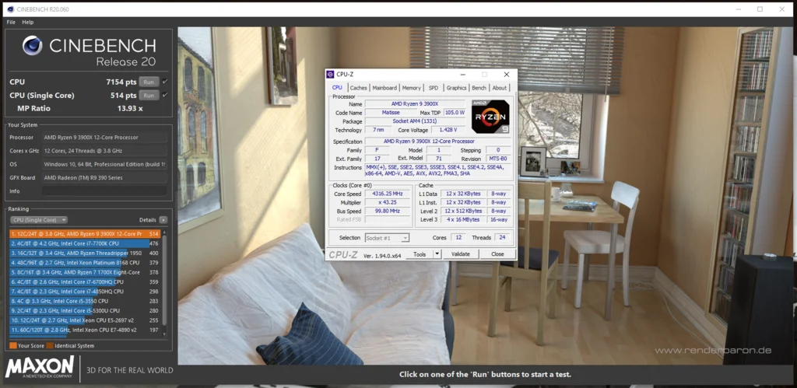This screenshot has height=388, width=797.
Task: Click the MAXON logo at bottom left
Action: [x=40, y=369]
